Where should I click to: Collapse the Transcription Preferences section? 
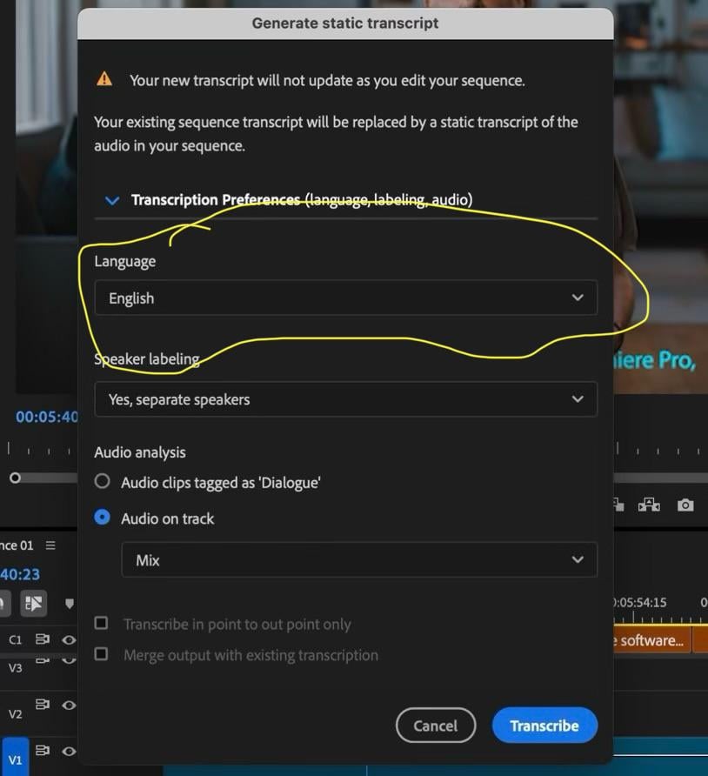pyautogui.click(x=111, y=200)
